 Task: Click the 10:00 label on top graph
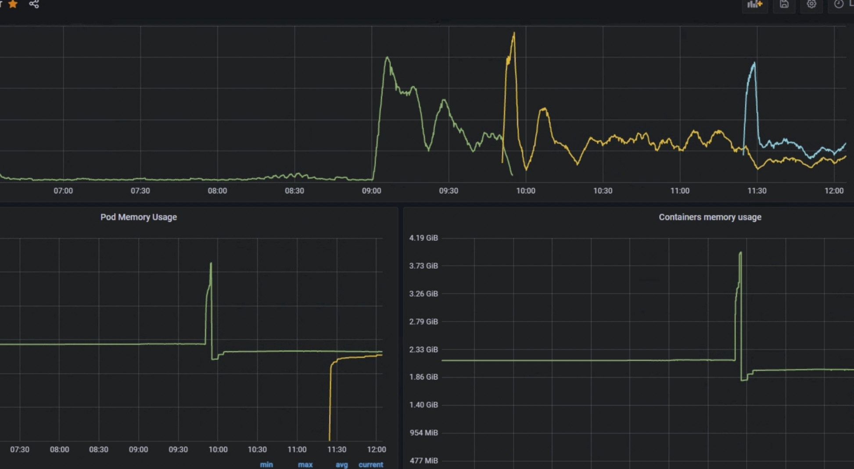coord(526,191)
